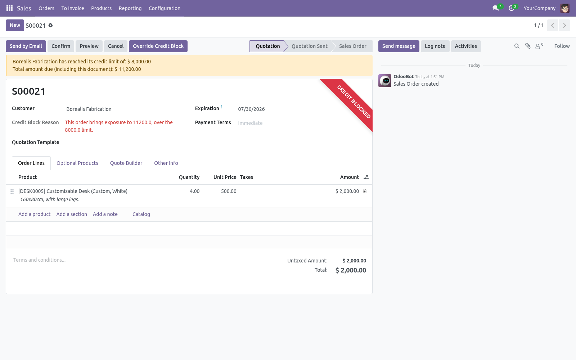This screenshot has height=360, width=576.
Task: Click the Preview button
Action: pyautogui.click(x=89, y=46)
